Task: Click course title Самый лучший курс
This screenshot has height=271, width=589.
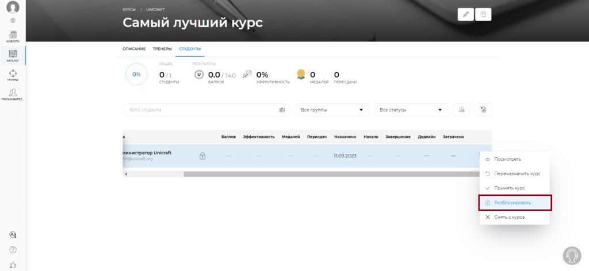Action: tap(193, 23)
